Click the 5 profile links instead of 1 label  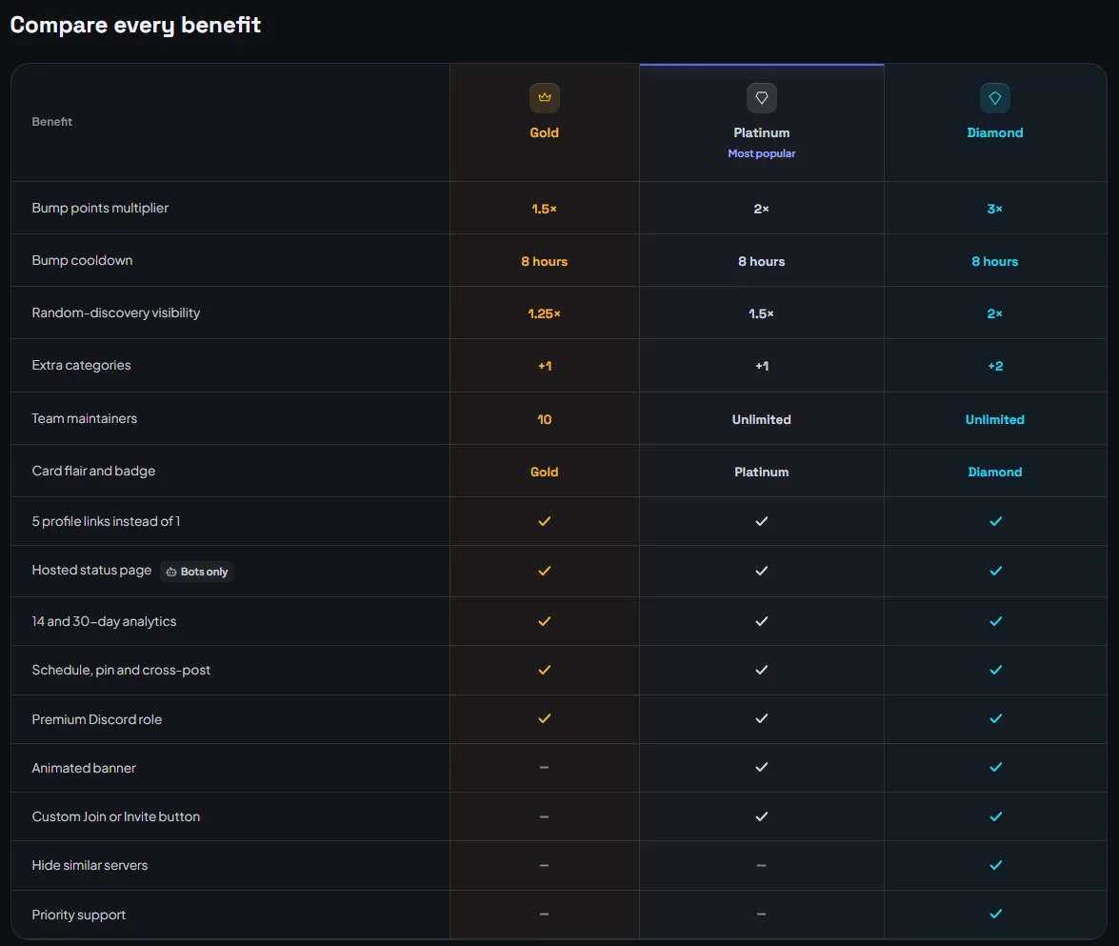coord(106,521)
